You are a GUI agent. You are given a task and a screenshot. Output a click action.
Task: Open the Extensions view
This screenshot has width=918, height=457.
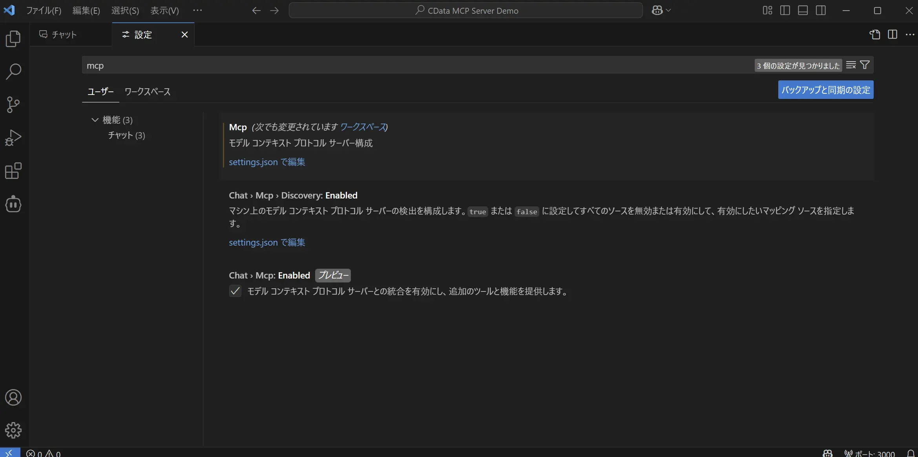coord(13,171)
